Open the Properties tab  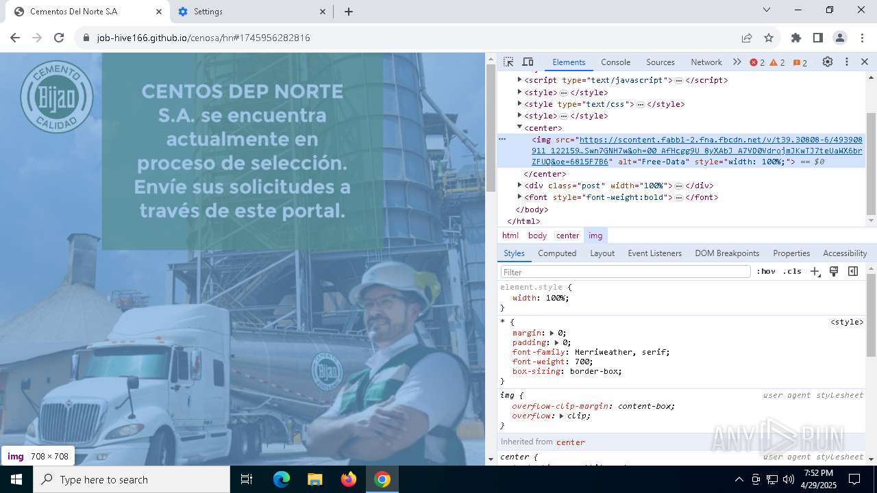coord(791,253)
